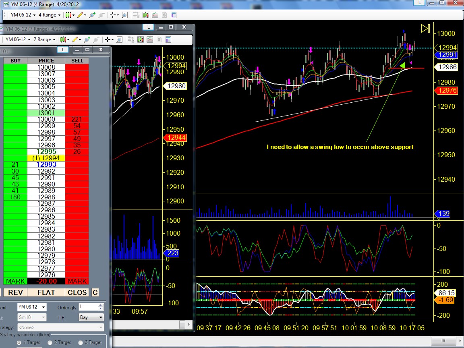The image size is (464, 348).
Task: Click zoom out icon in 7 Range toolbar
Action: coord(96,39)
